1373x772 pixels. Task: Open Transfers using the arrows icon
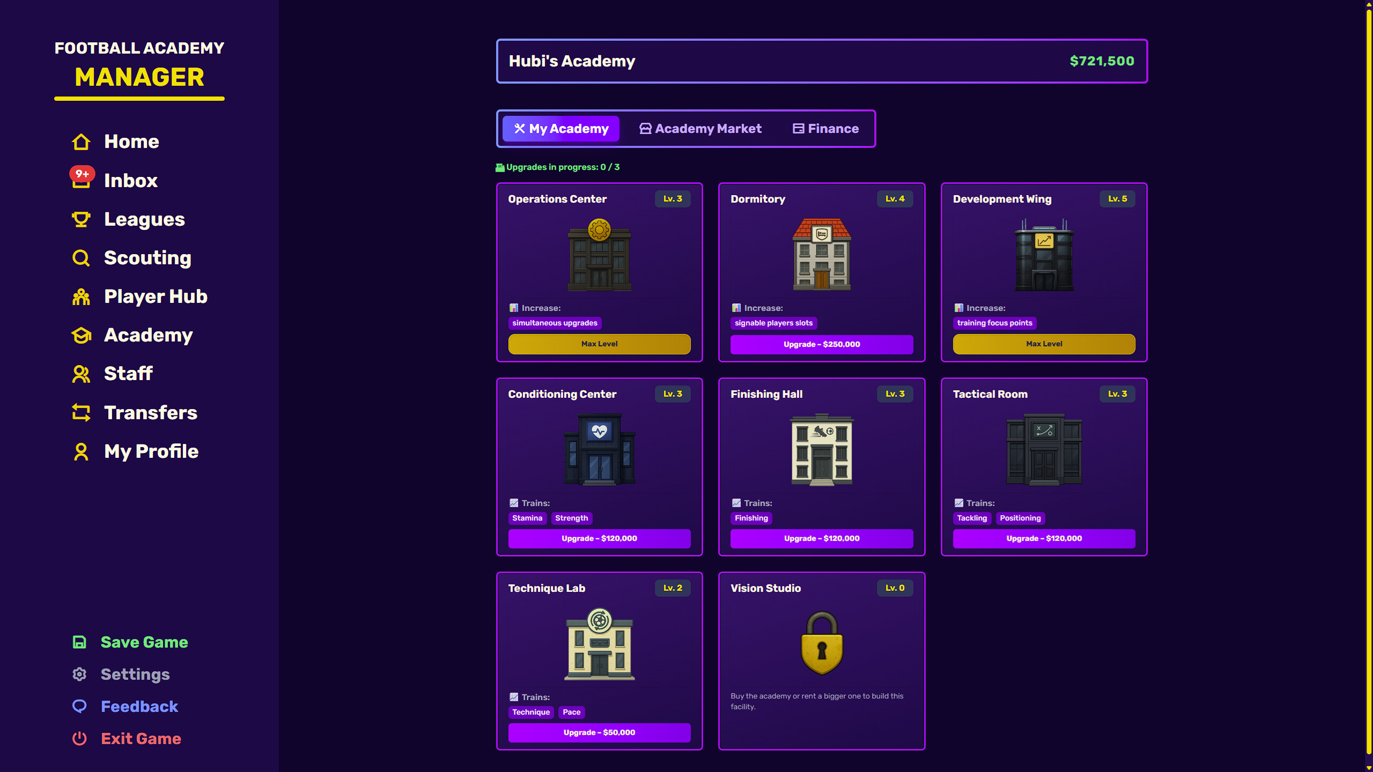click(80, 413)
